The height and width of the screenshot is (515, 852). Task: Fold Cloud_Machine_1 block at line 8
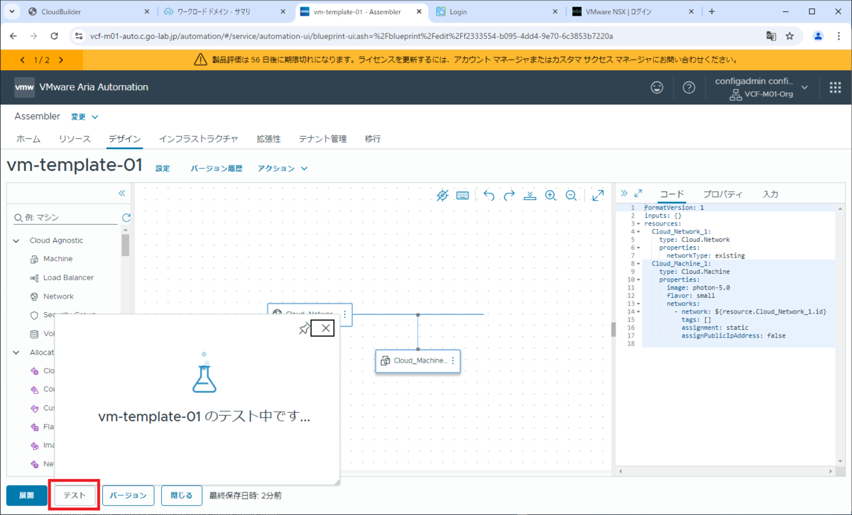(x=638, y=263)
